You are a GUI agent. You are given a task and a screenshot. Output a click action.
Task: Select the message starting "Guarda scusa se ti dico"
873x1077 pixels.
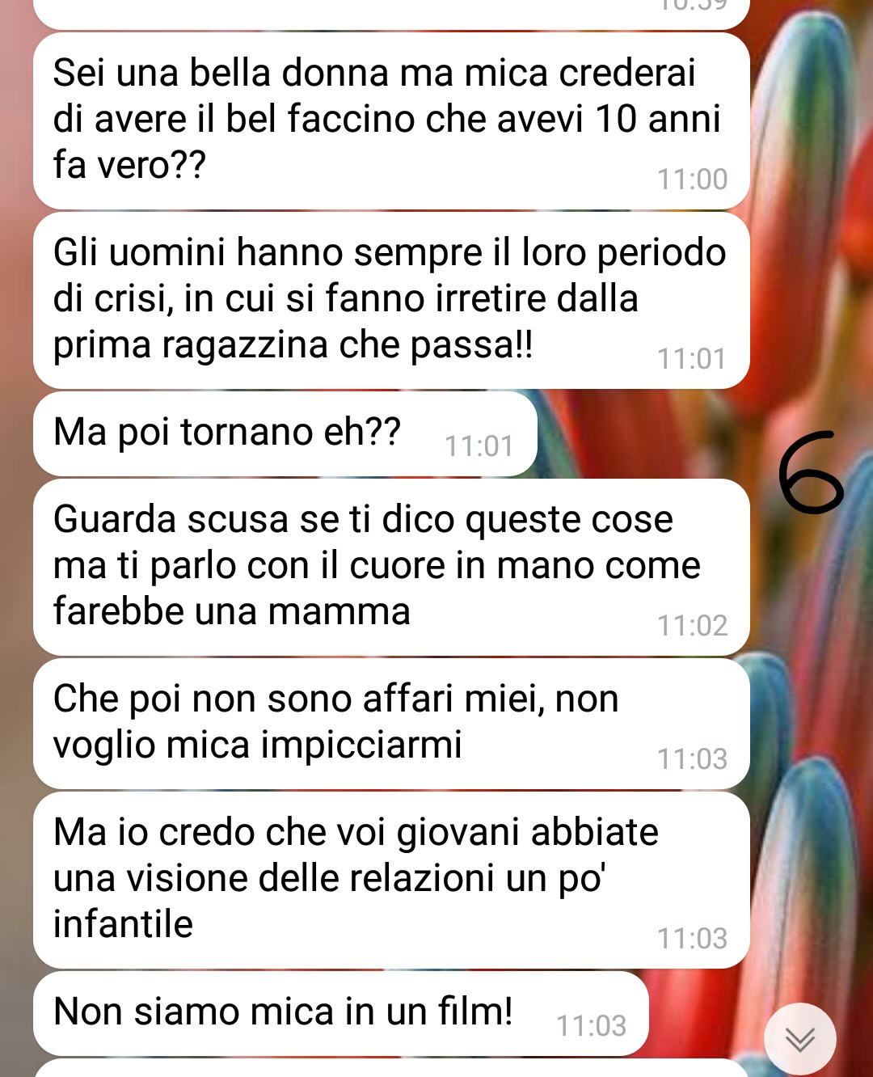click(391, 568)
